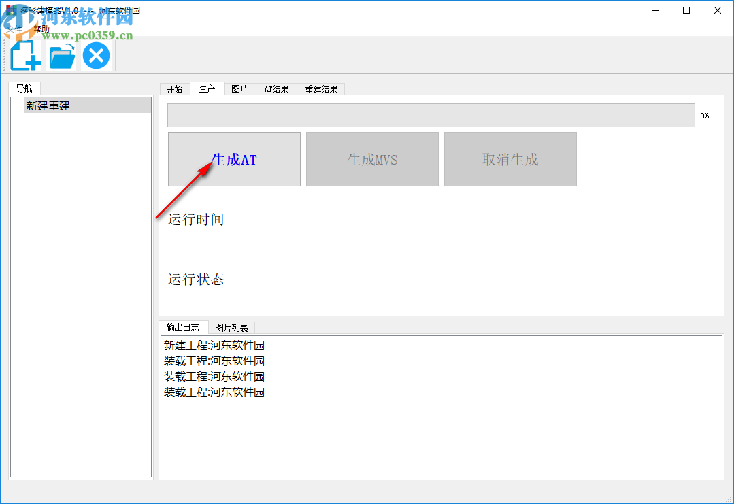Select log line 新建工程:河东软件园

214,346
